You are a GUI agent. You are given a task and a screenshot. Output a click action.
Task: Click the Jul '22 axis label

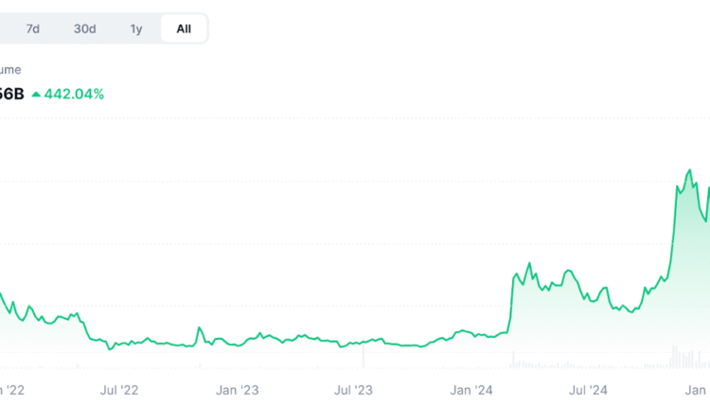point(119,389)
